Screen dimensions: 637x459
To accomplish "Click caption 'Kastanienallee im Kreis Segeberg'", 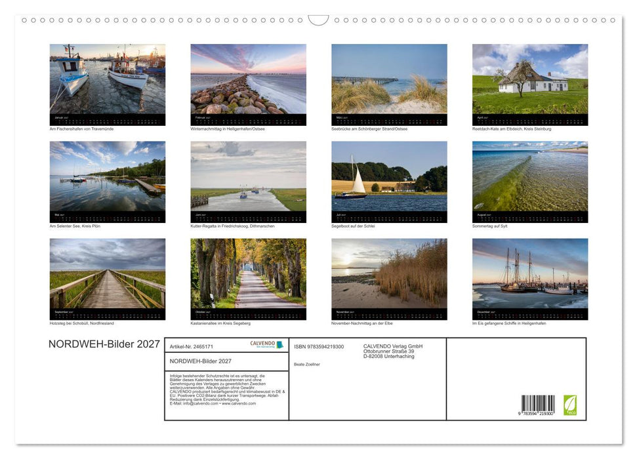I will pos(220,323).
